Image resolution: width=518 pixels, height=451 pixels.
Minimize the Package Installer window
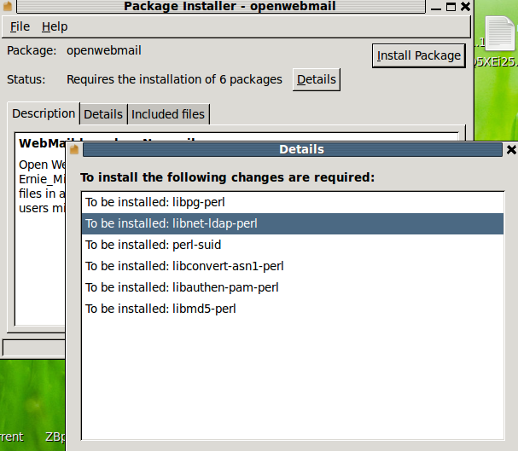click(x=436, y=6)
